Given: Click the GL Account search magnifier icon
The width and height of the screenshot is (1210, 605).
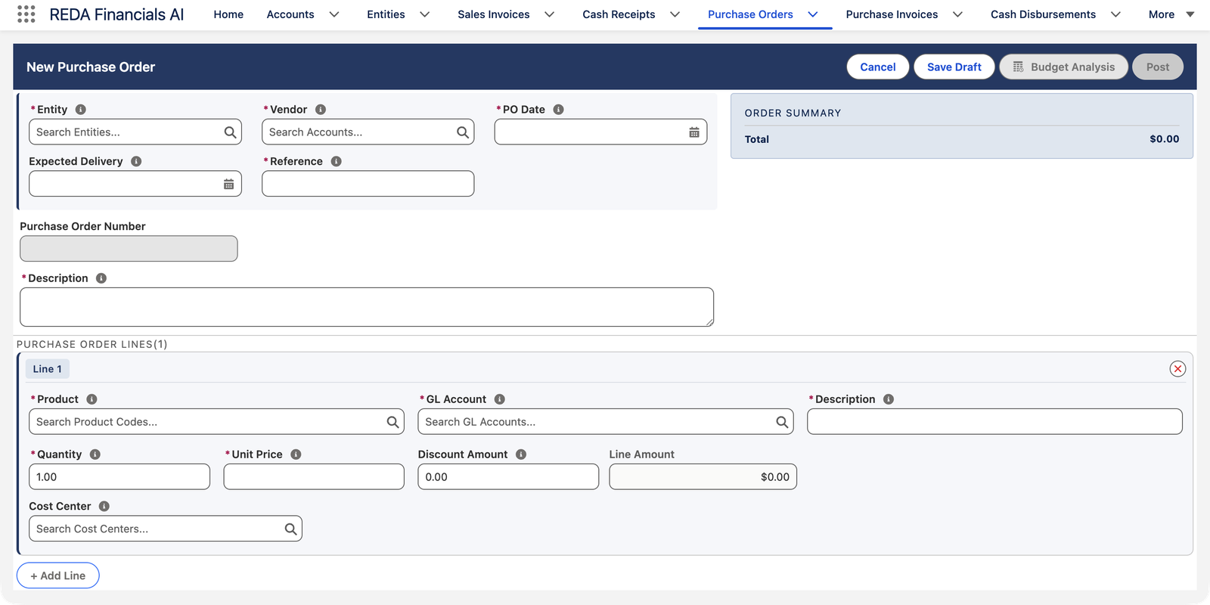Looking at the screenshot, I should tap(783, 422).
